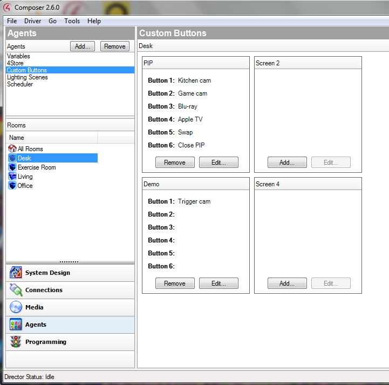The image size is (389, 385).
Task: Click the Exercise Room icon
Action: click(x=12, y=167)
